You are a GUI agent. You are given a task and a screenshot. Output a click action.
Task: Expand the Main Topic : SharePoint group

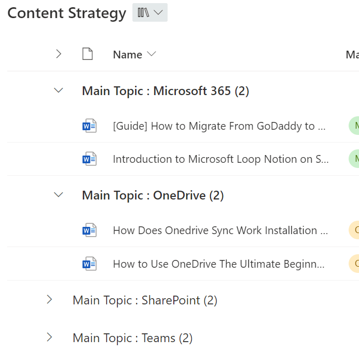(49, 300)
